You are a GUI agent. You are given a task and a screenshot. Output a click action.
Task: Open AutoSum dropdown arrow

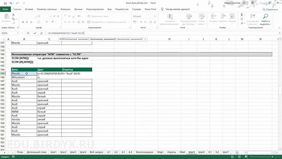(245, 15)
